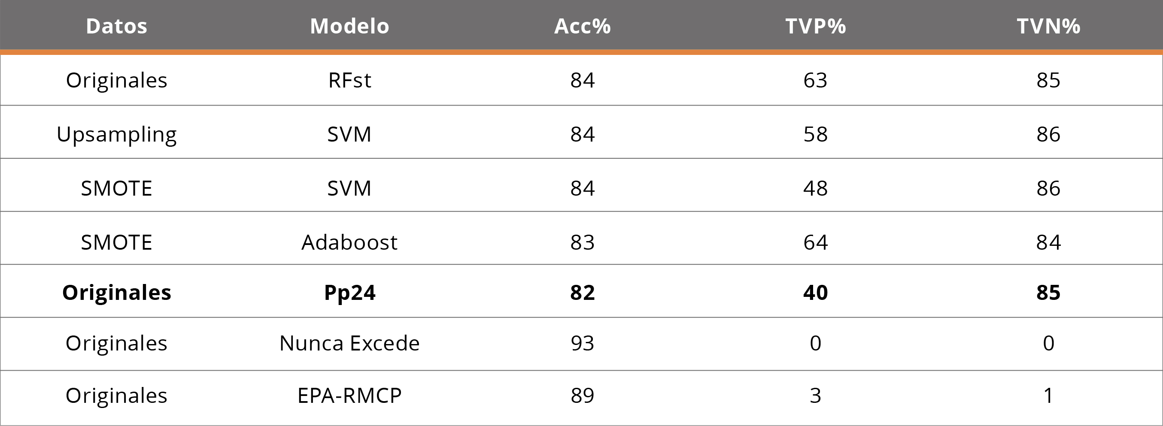Image resolution: width=1163 pixels, height=426 pixels.
Task: Click TVP% value 3 in EPA-RMCP row
Action: point(815,395)
